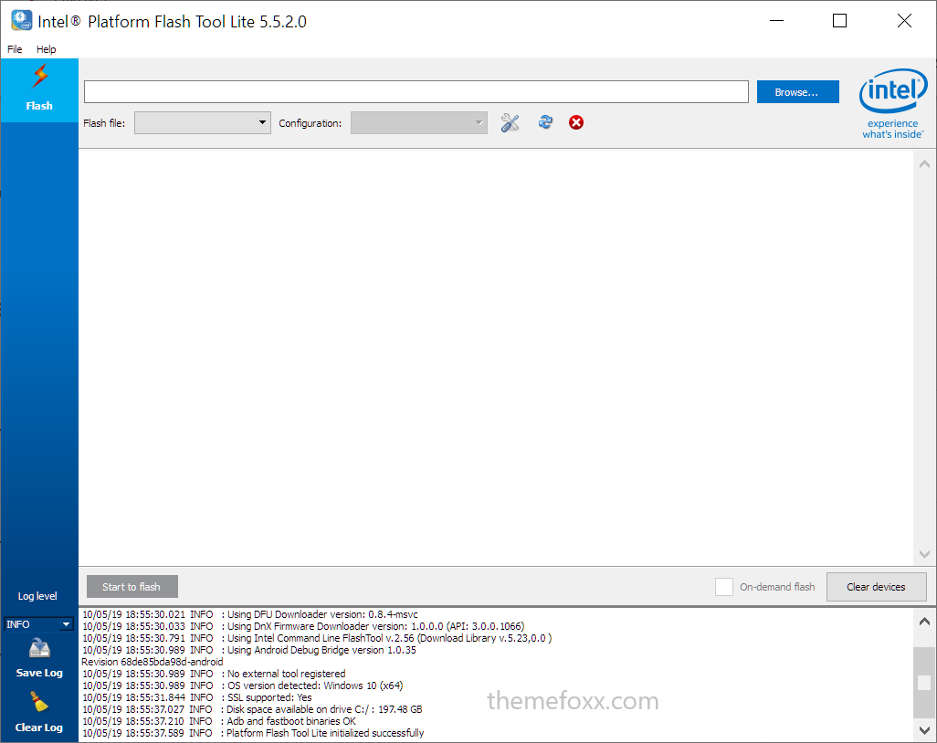Image resolution: width=937 pixels, height=743 pixels.
Task: Open the File menu
Action: point(15,49)
